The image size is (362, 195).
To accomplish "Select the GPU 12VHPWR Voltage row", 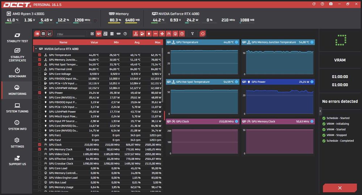I will pyautogui.click(x=98, y=88).
